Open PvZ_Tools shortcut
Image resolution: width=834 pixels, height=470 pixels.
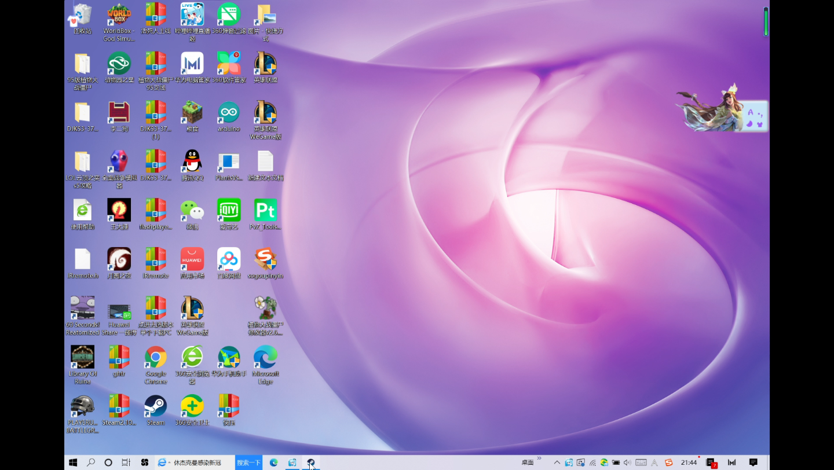pos(265,215)
